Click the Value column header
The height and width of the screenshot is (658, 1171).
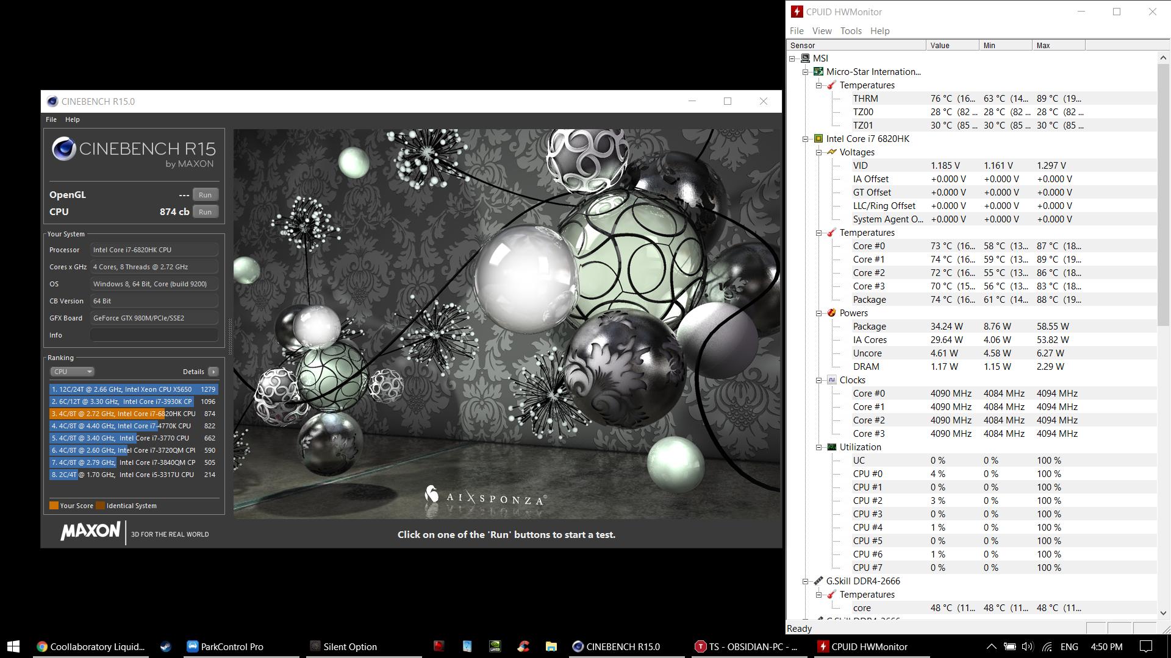click(952, 46)
